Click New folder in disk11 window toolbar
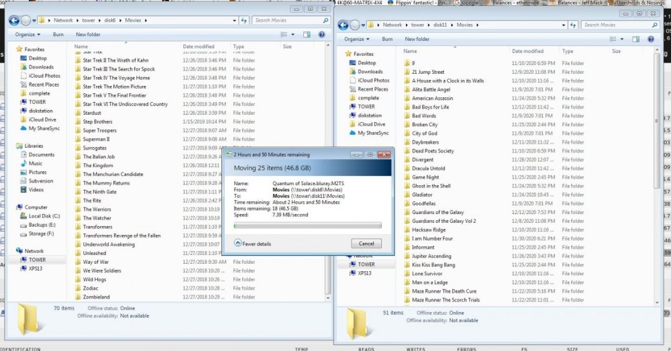This screenshot has width=671, height=351. tap(417, 39)
